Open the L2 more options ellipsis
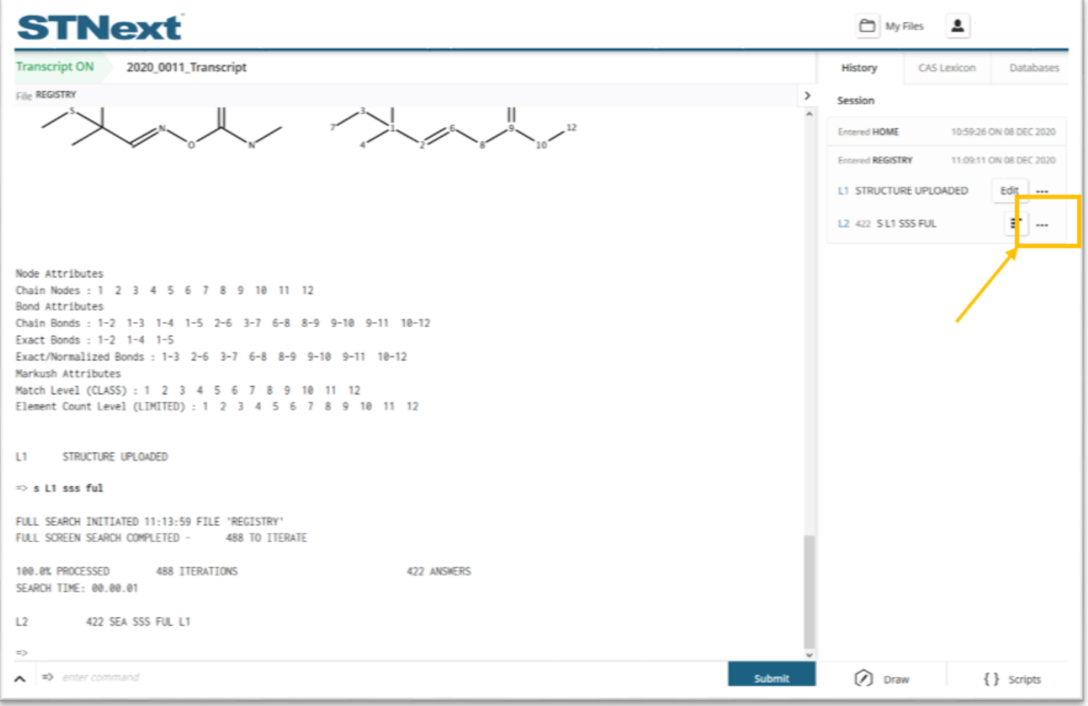This screenshot has height=706, width=1088. [1042, 224]
